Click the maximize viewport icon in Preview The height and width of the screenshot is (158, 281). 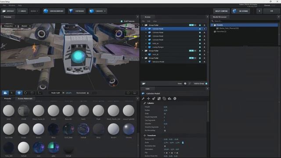pyautogui.click(x=137, y=26)
